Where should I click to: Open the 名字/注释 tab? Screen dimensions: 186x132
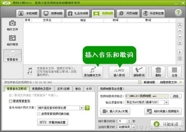coord(63,89)
